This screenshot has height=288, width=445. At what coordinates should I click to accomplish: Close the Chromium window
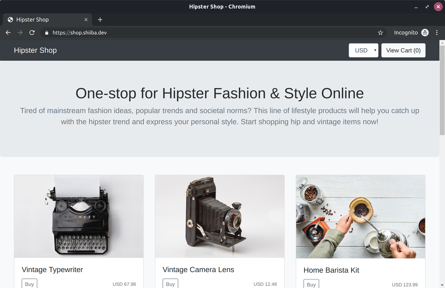click(438, 7)
